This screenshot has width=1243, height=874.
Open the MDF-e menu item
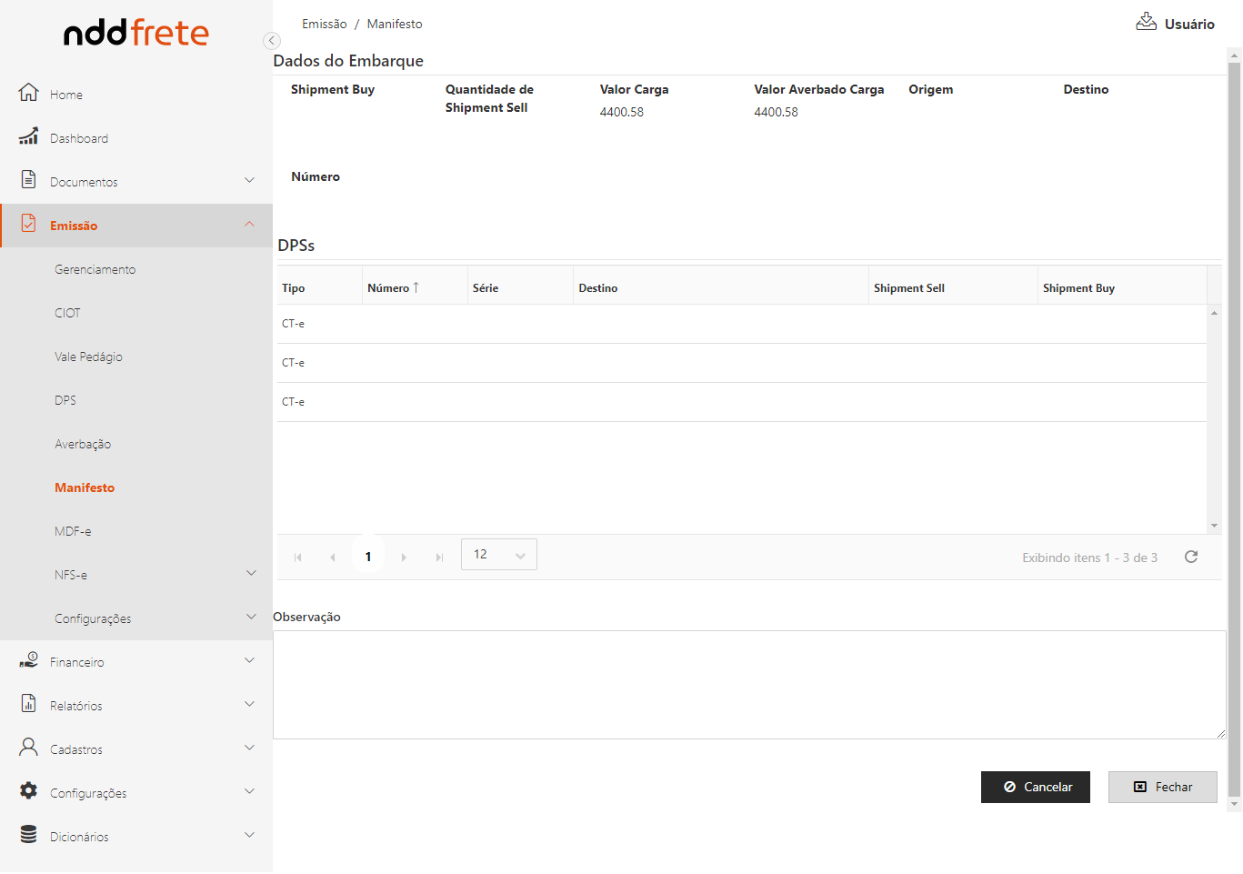[x=73, y=531]
